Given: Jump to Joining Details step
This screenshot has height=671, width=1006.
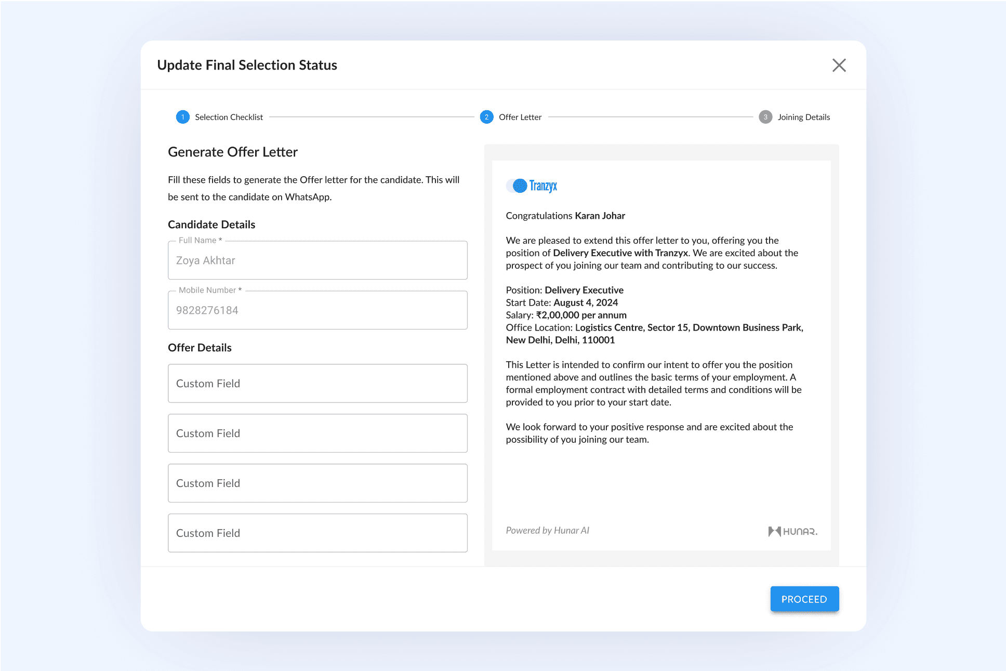Looking at the screenshot, I should pos(803,117).
